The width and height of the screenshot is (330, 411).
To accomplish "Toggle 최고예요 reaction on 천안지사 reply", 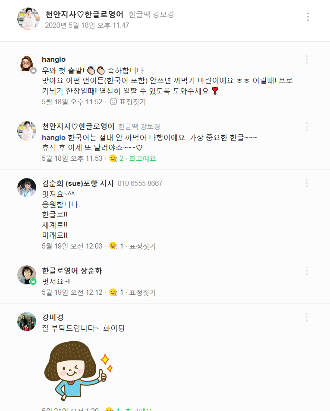I will coord(142,159).
